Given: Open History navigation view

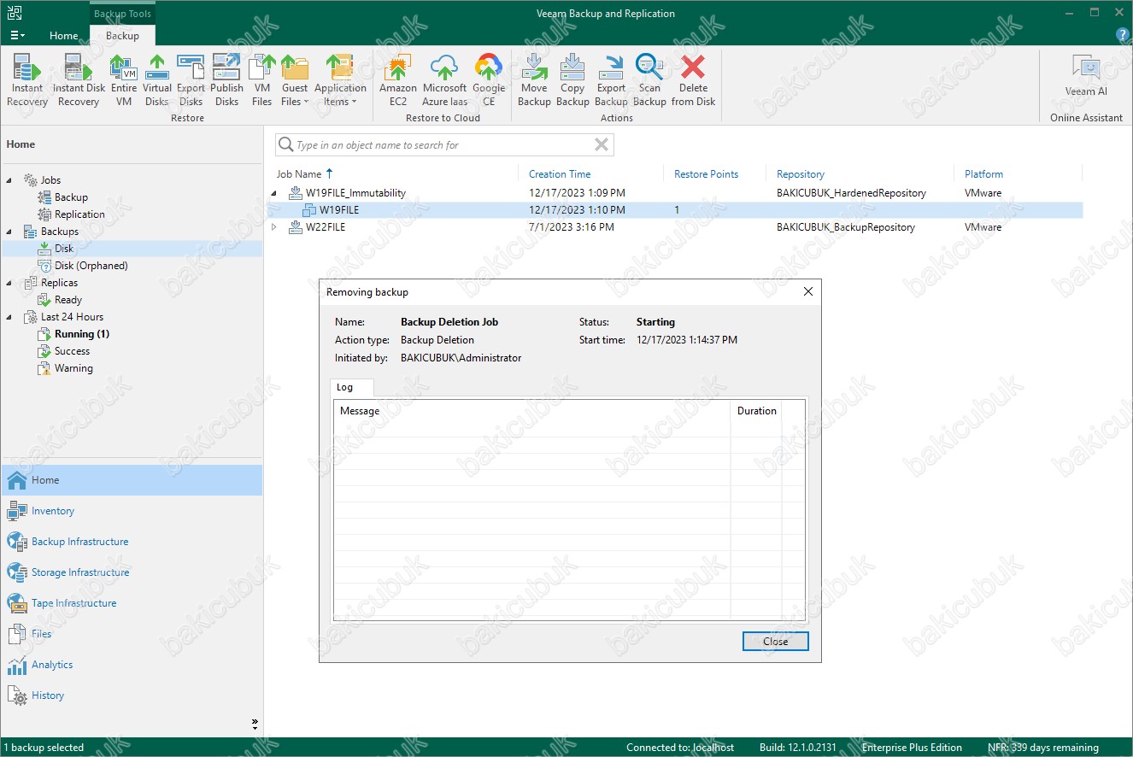Looking at the screenshot, I should coord(132,695).
